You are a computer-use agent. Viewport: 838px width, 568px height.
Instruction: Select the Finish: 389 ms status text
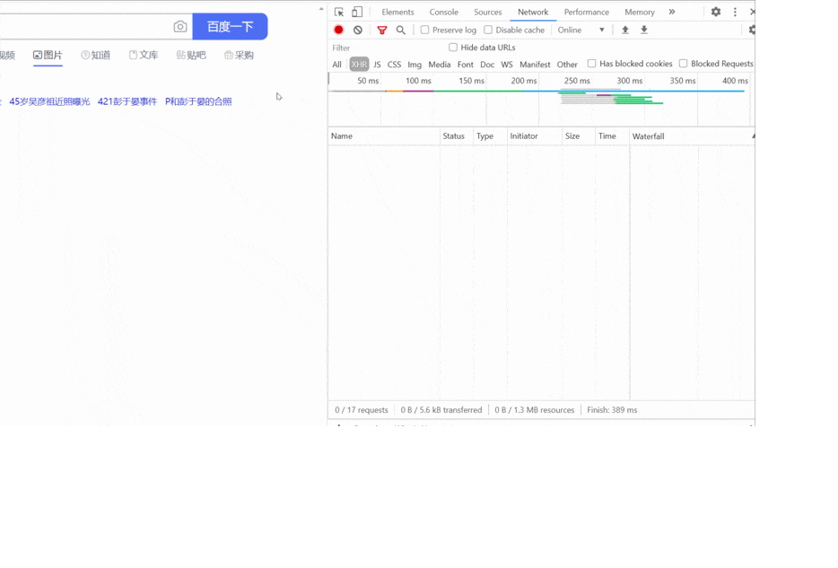(612, 410)
